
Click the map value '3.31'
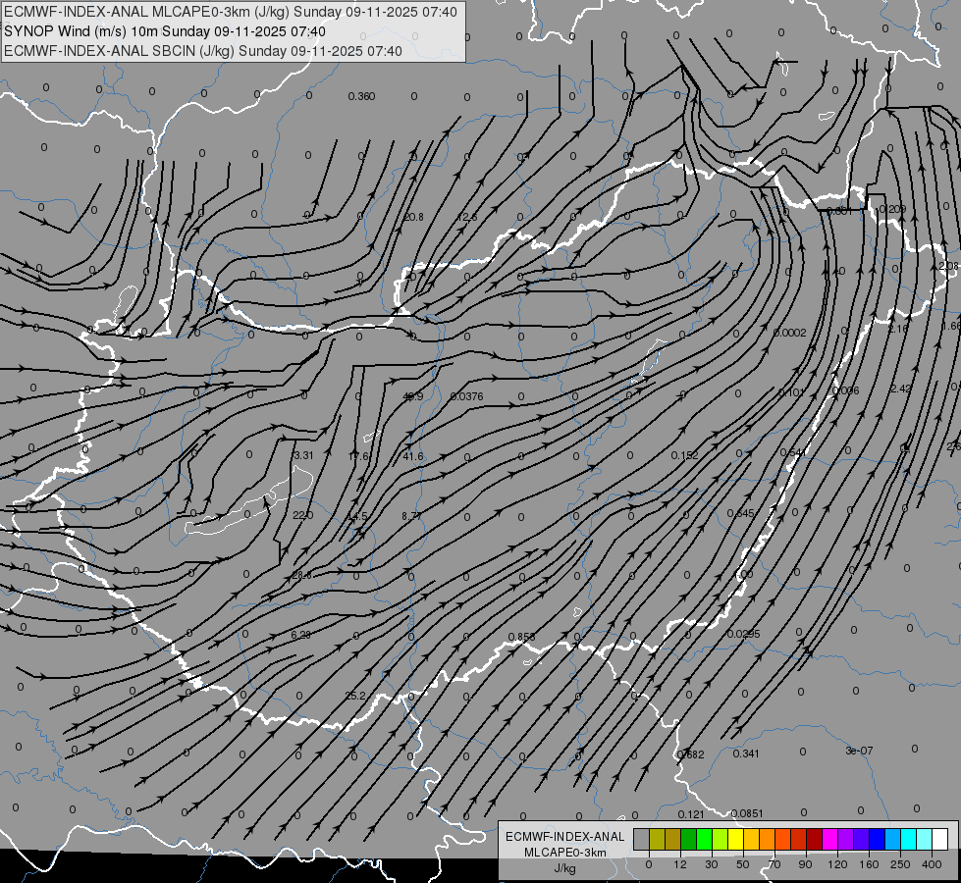303,455
